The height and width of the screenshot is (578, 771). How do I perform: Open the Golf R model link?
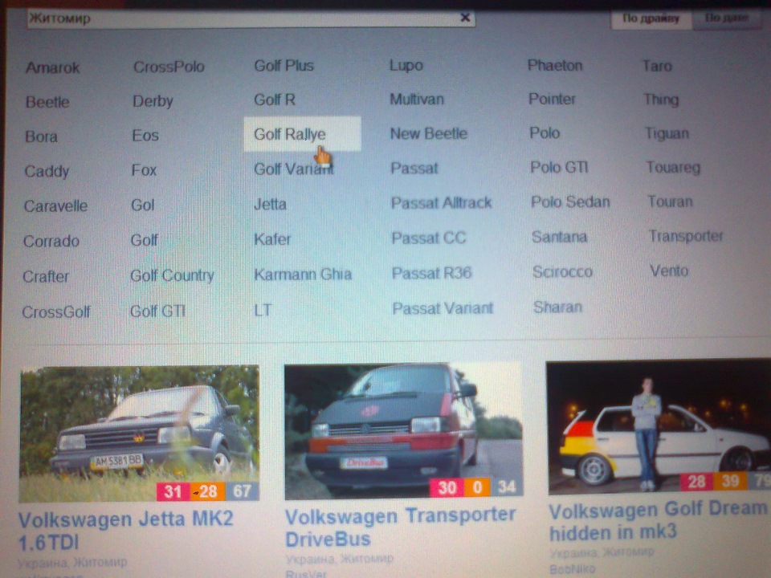pos(275,100)
